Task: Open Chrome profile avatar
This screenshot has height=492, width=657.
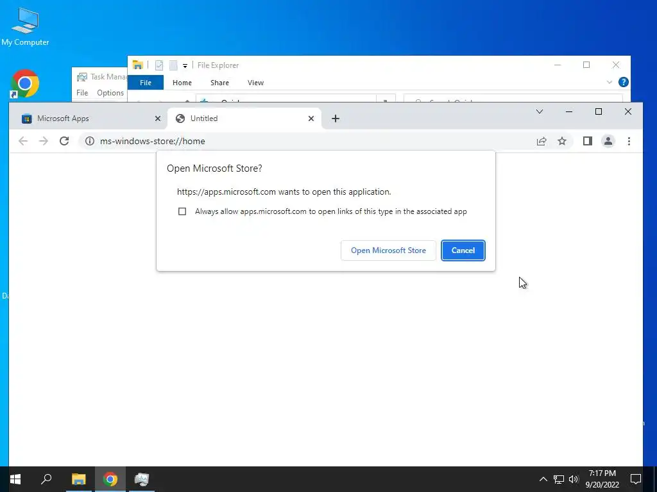Action: click(x=608, y=141)
